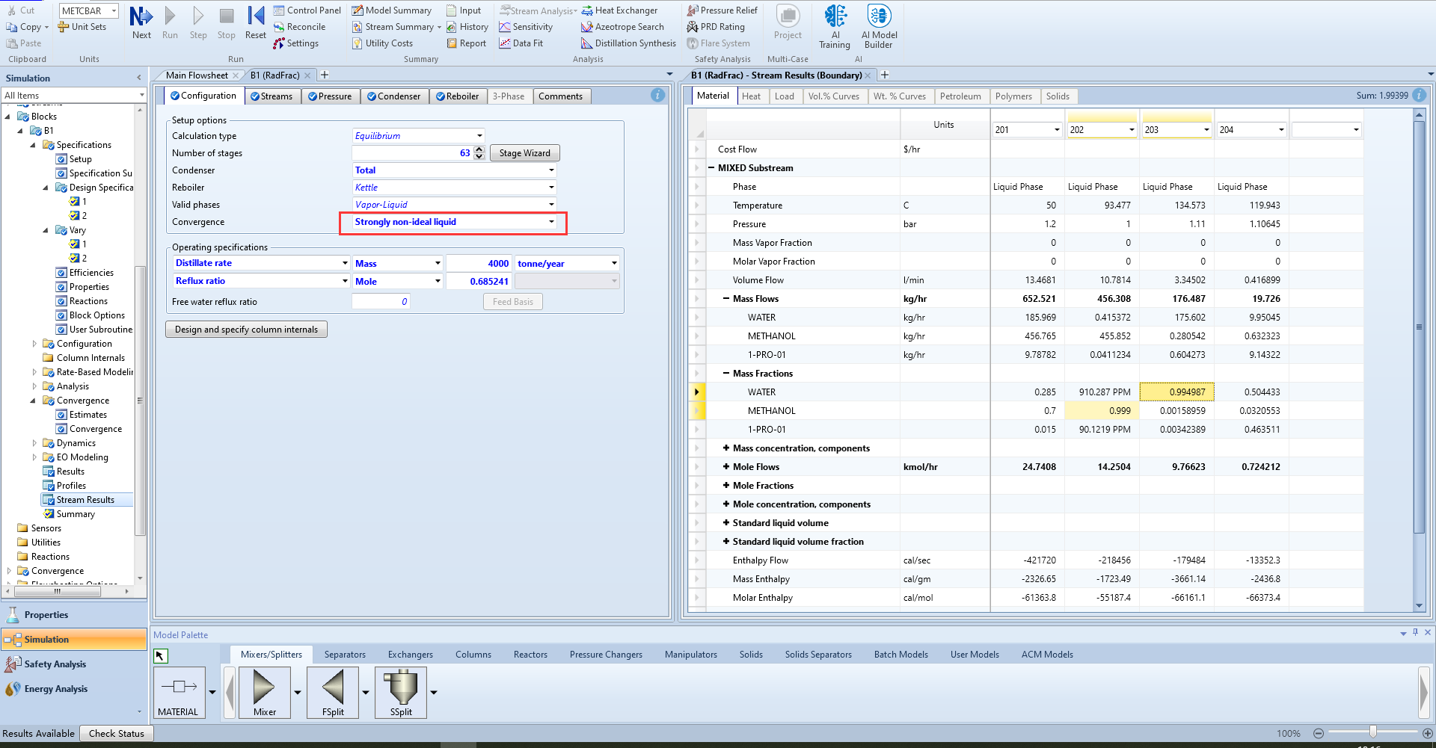The height and width of the screenshot is (748, 1436).
Task: Open the Properties environment
Action: [74, 615]
